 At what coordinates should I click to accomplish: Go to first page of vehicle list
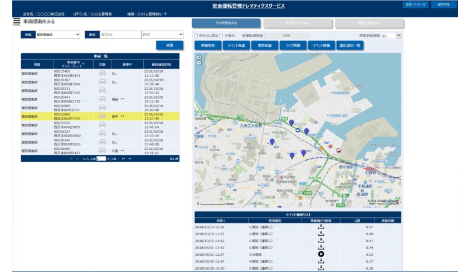click(x=71, y=158)
